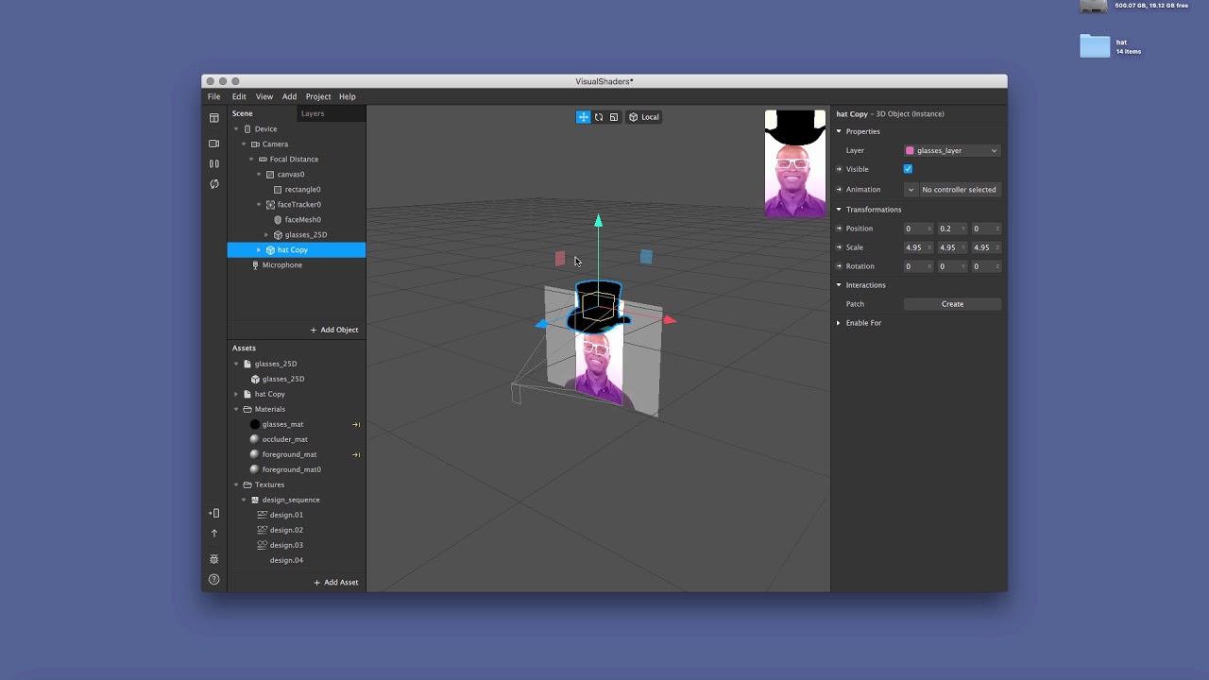Expand the hat Copy asset
This screenshot has height=680, width=1209.
point(236,394)
